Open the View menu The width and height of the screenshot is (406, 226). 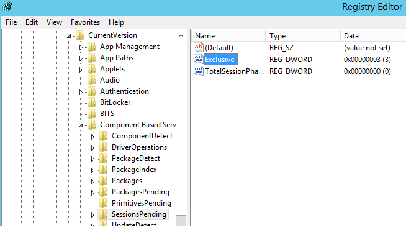[54, 22]
